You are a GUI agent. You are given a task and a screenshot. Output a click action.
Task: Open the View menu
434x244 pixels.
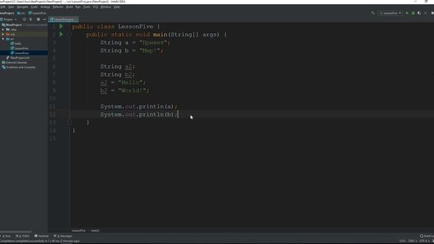(x=11, y=7)
